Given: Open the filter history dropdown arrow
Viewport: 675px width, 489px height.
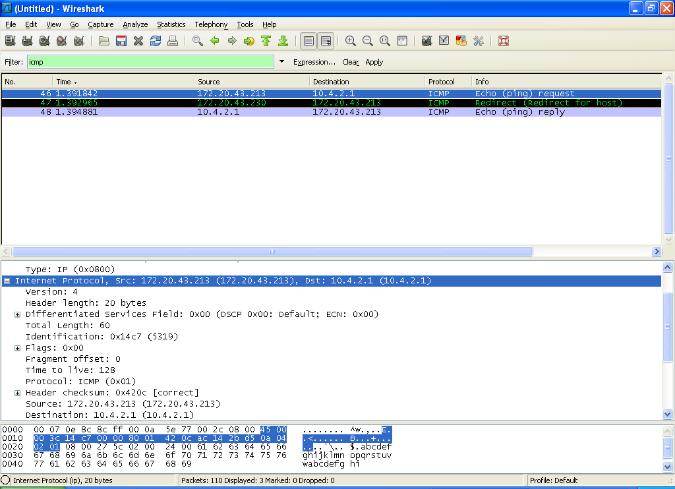Looking at the screenshot, I should [281, 61].
